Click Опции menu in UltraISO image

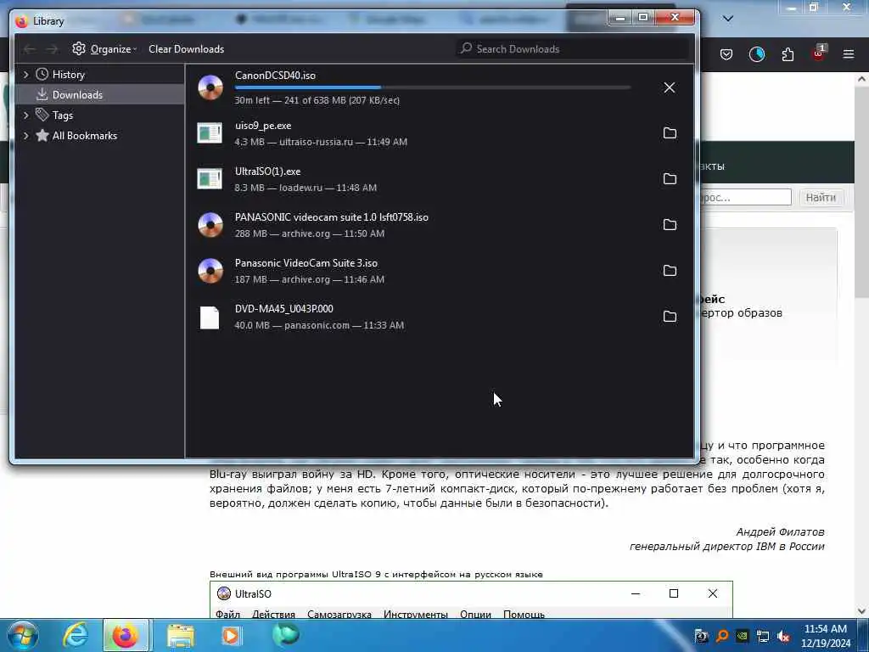(475, 614)
